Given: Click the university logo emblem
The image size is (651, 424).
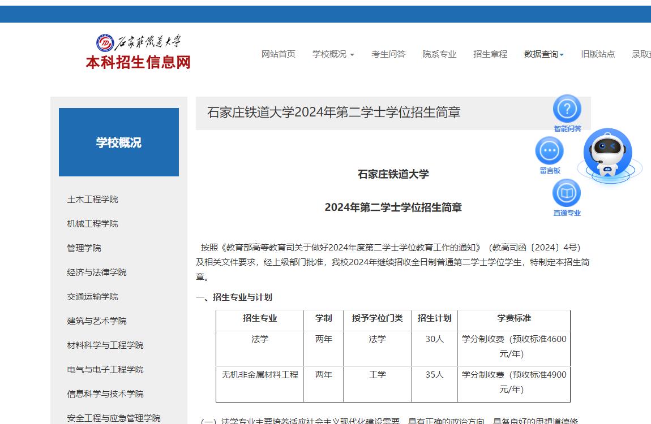Looking at the screenshot, I should click(x=105, y=43).
